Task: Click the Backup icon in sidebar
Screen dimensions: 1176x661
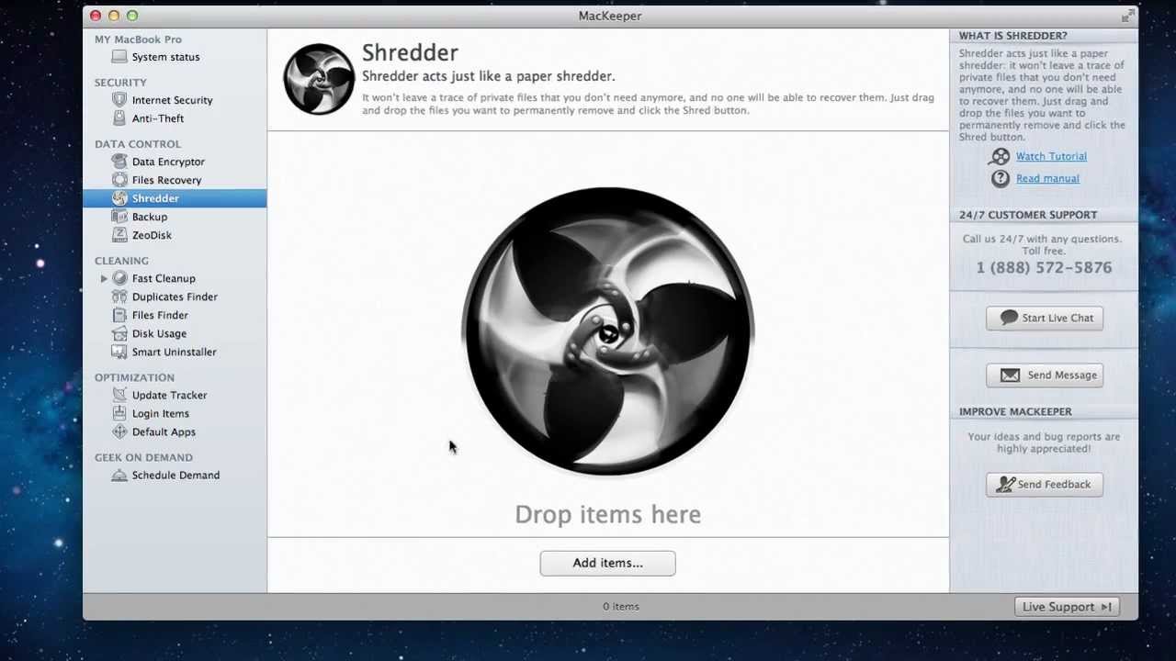Action: click(x=119, y=217)
